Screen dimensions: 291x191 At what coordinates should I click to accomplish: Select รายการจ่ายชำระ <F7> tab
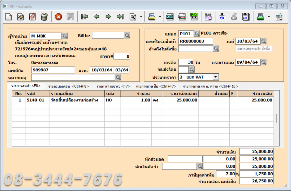click(x=113, y=86)
